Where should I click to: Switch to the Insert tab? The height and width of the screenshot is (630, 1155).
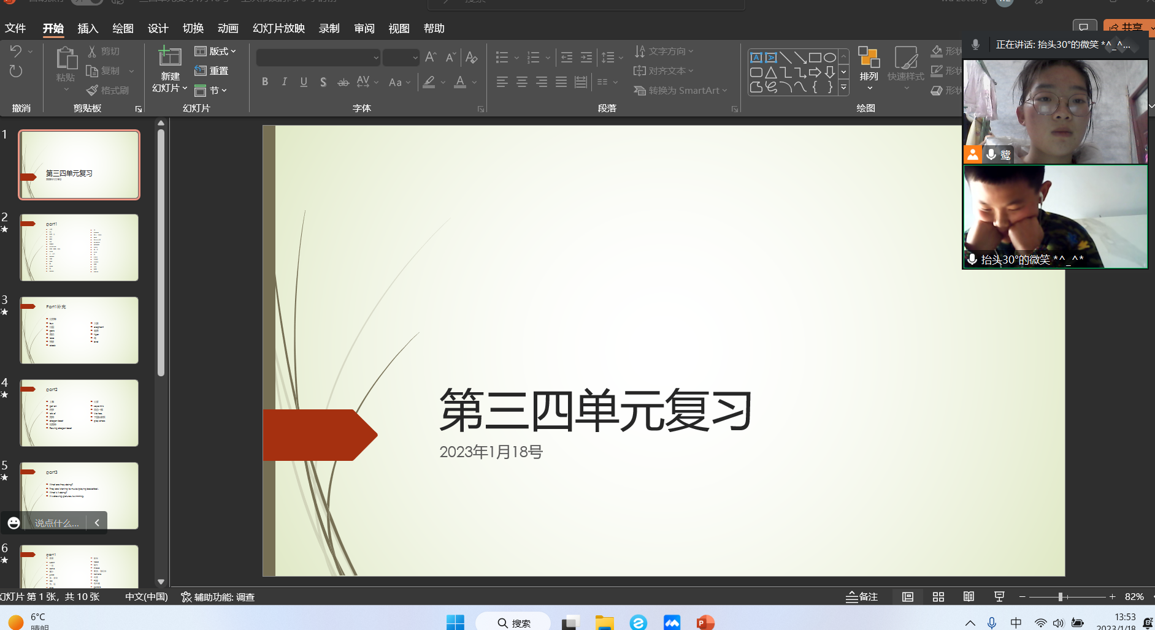(x=88, y=28)
